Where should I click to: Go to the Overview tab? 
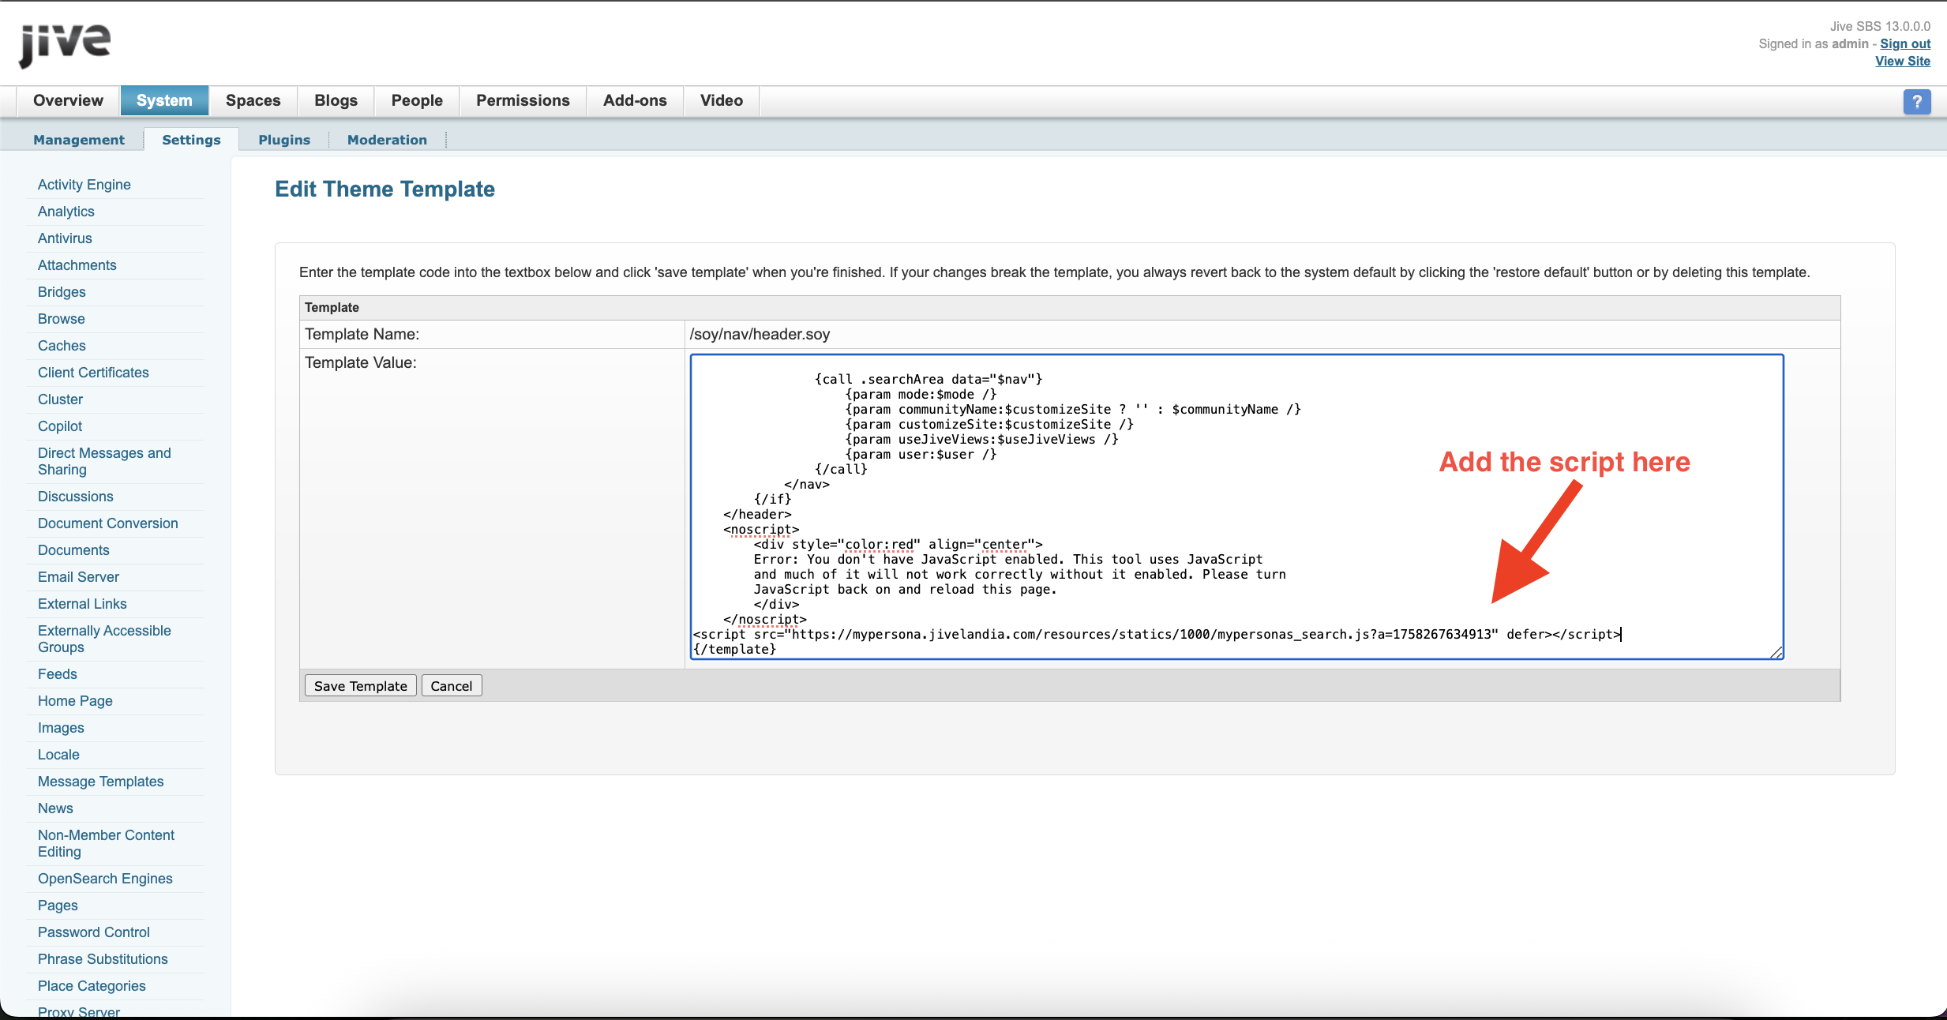pyautogui.click(x=68, y=100)
